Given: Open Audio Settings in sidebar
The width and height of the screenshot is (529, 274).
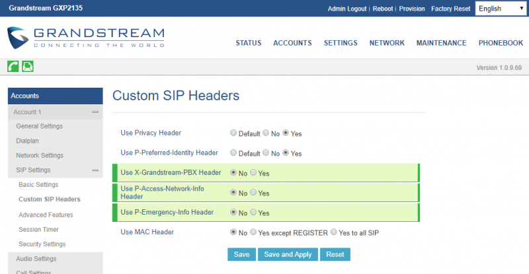Looking at the screenshot, I should point(36,259).
